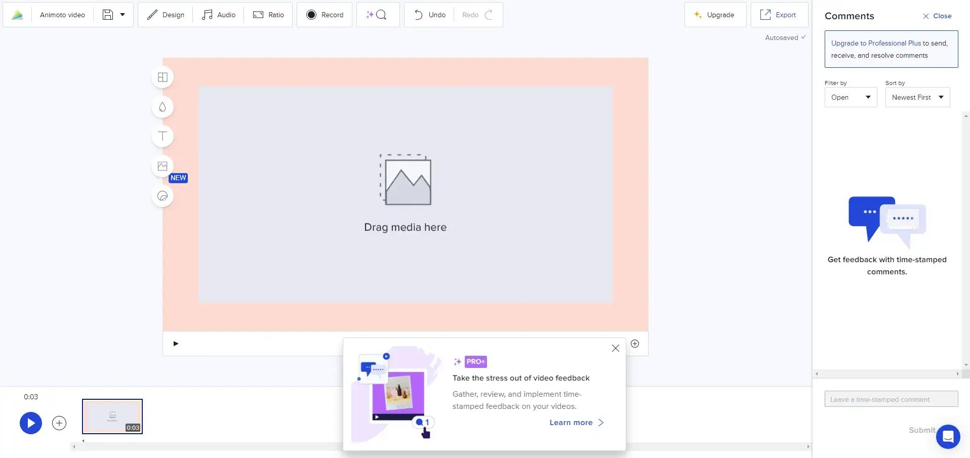Click the Export button
This screenshot has width=970, height=458.
click(x=779, y=15)
